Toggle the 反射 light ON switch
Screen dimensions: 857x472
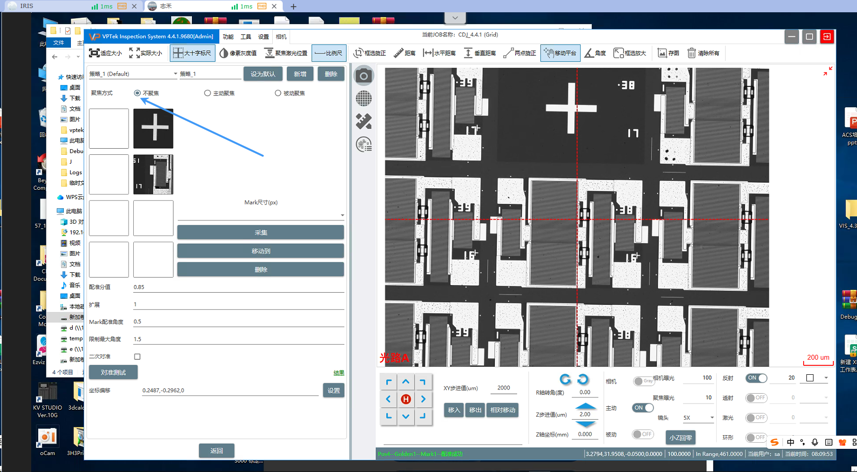(x=756, y=378)
